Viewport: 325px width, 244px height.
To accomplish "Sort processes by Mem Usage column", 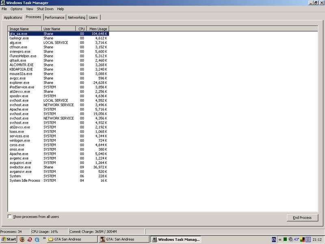I will [97, 29].
